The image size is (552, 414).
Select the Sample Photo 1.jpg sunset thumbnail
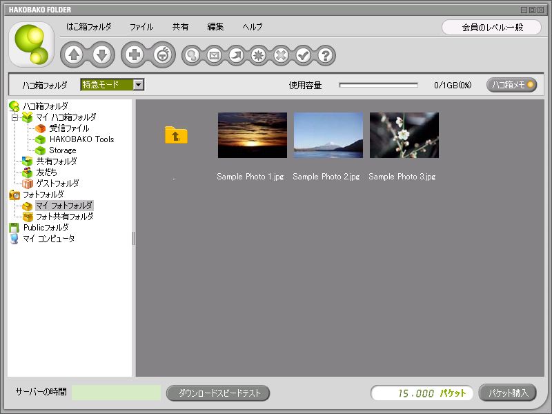(x=253, y=135)
